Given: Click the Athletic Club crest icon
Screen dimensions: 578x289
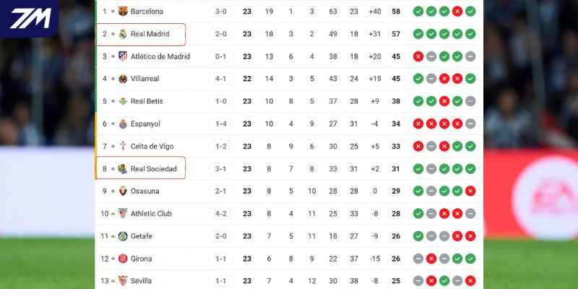Looking at the screenshot, I should [123, 214].
